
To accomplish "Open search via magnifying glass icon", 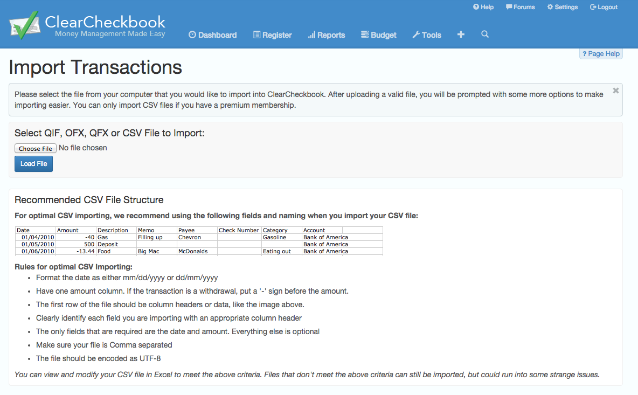I will (485, 34).
